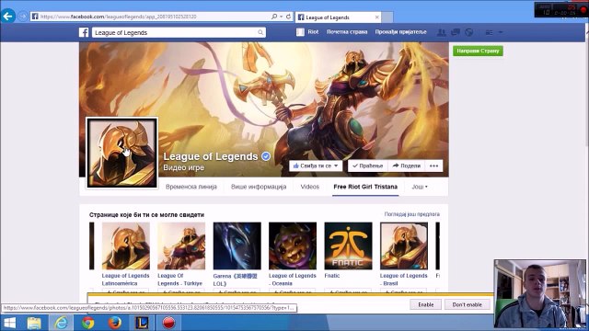Open the Facebook messages icon
This screenshot has width=589, height=331.
point(456,32)
